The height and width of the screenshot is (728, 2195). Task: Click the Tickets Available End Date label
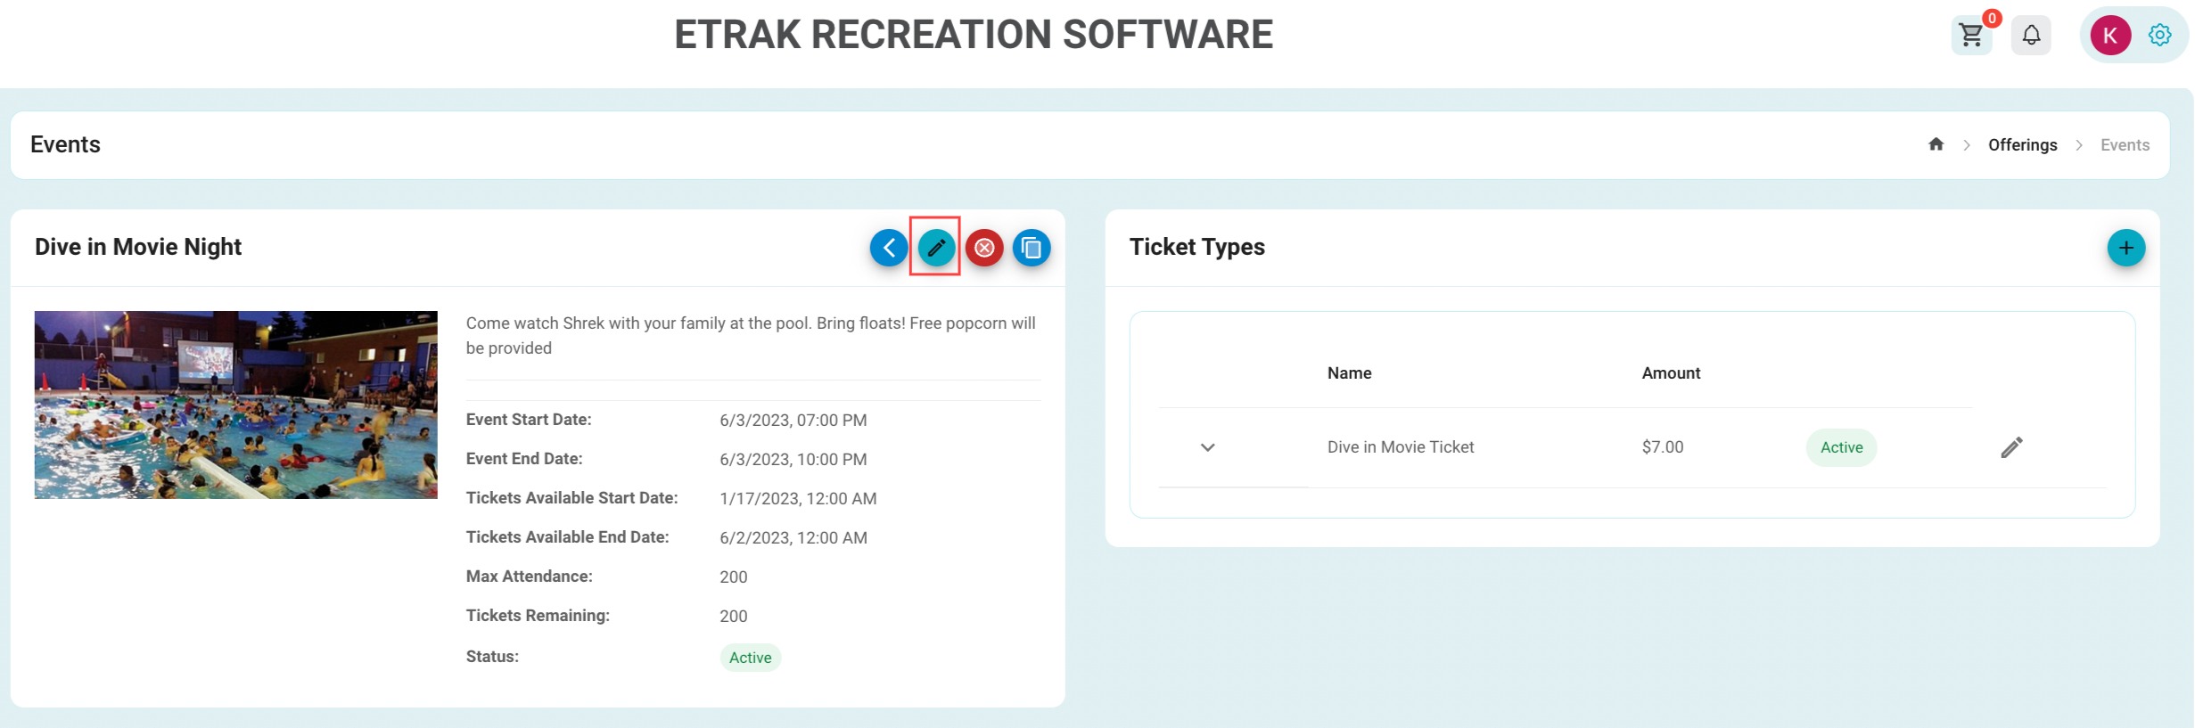(x=567, y=536)
